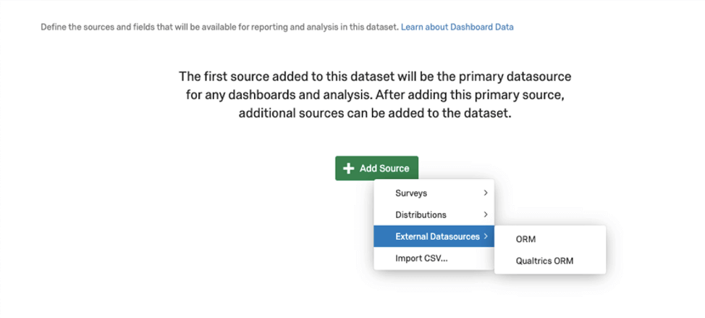705x318 pixels.
Task: Choose the highlighted External Datasources entry
Action: click(x=434, y=236)
